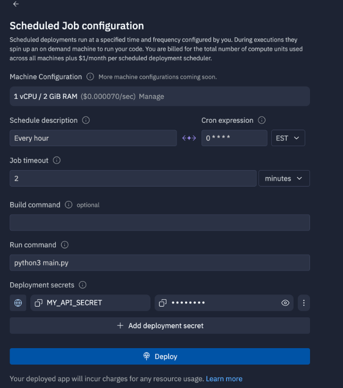Image resolution: width=343 pixels, height=388 pixels.
Task: Click Schedule description info icon
Action: click(x=86, y=120)
